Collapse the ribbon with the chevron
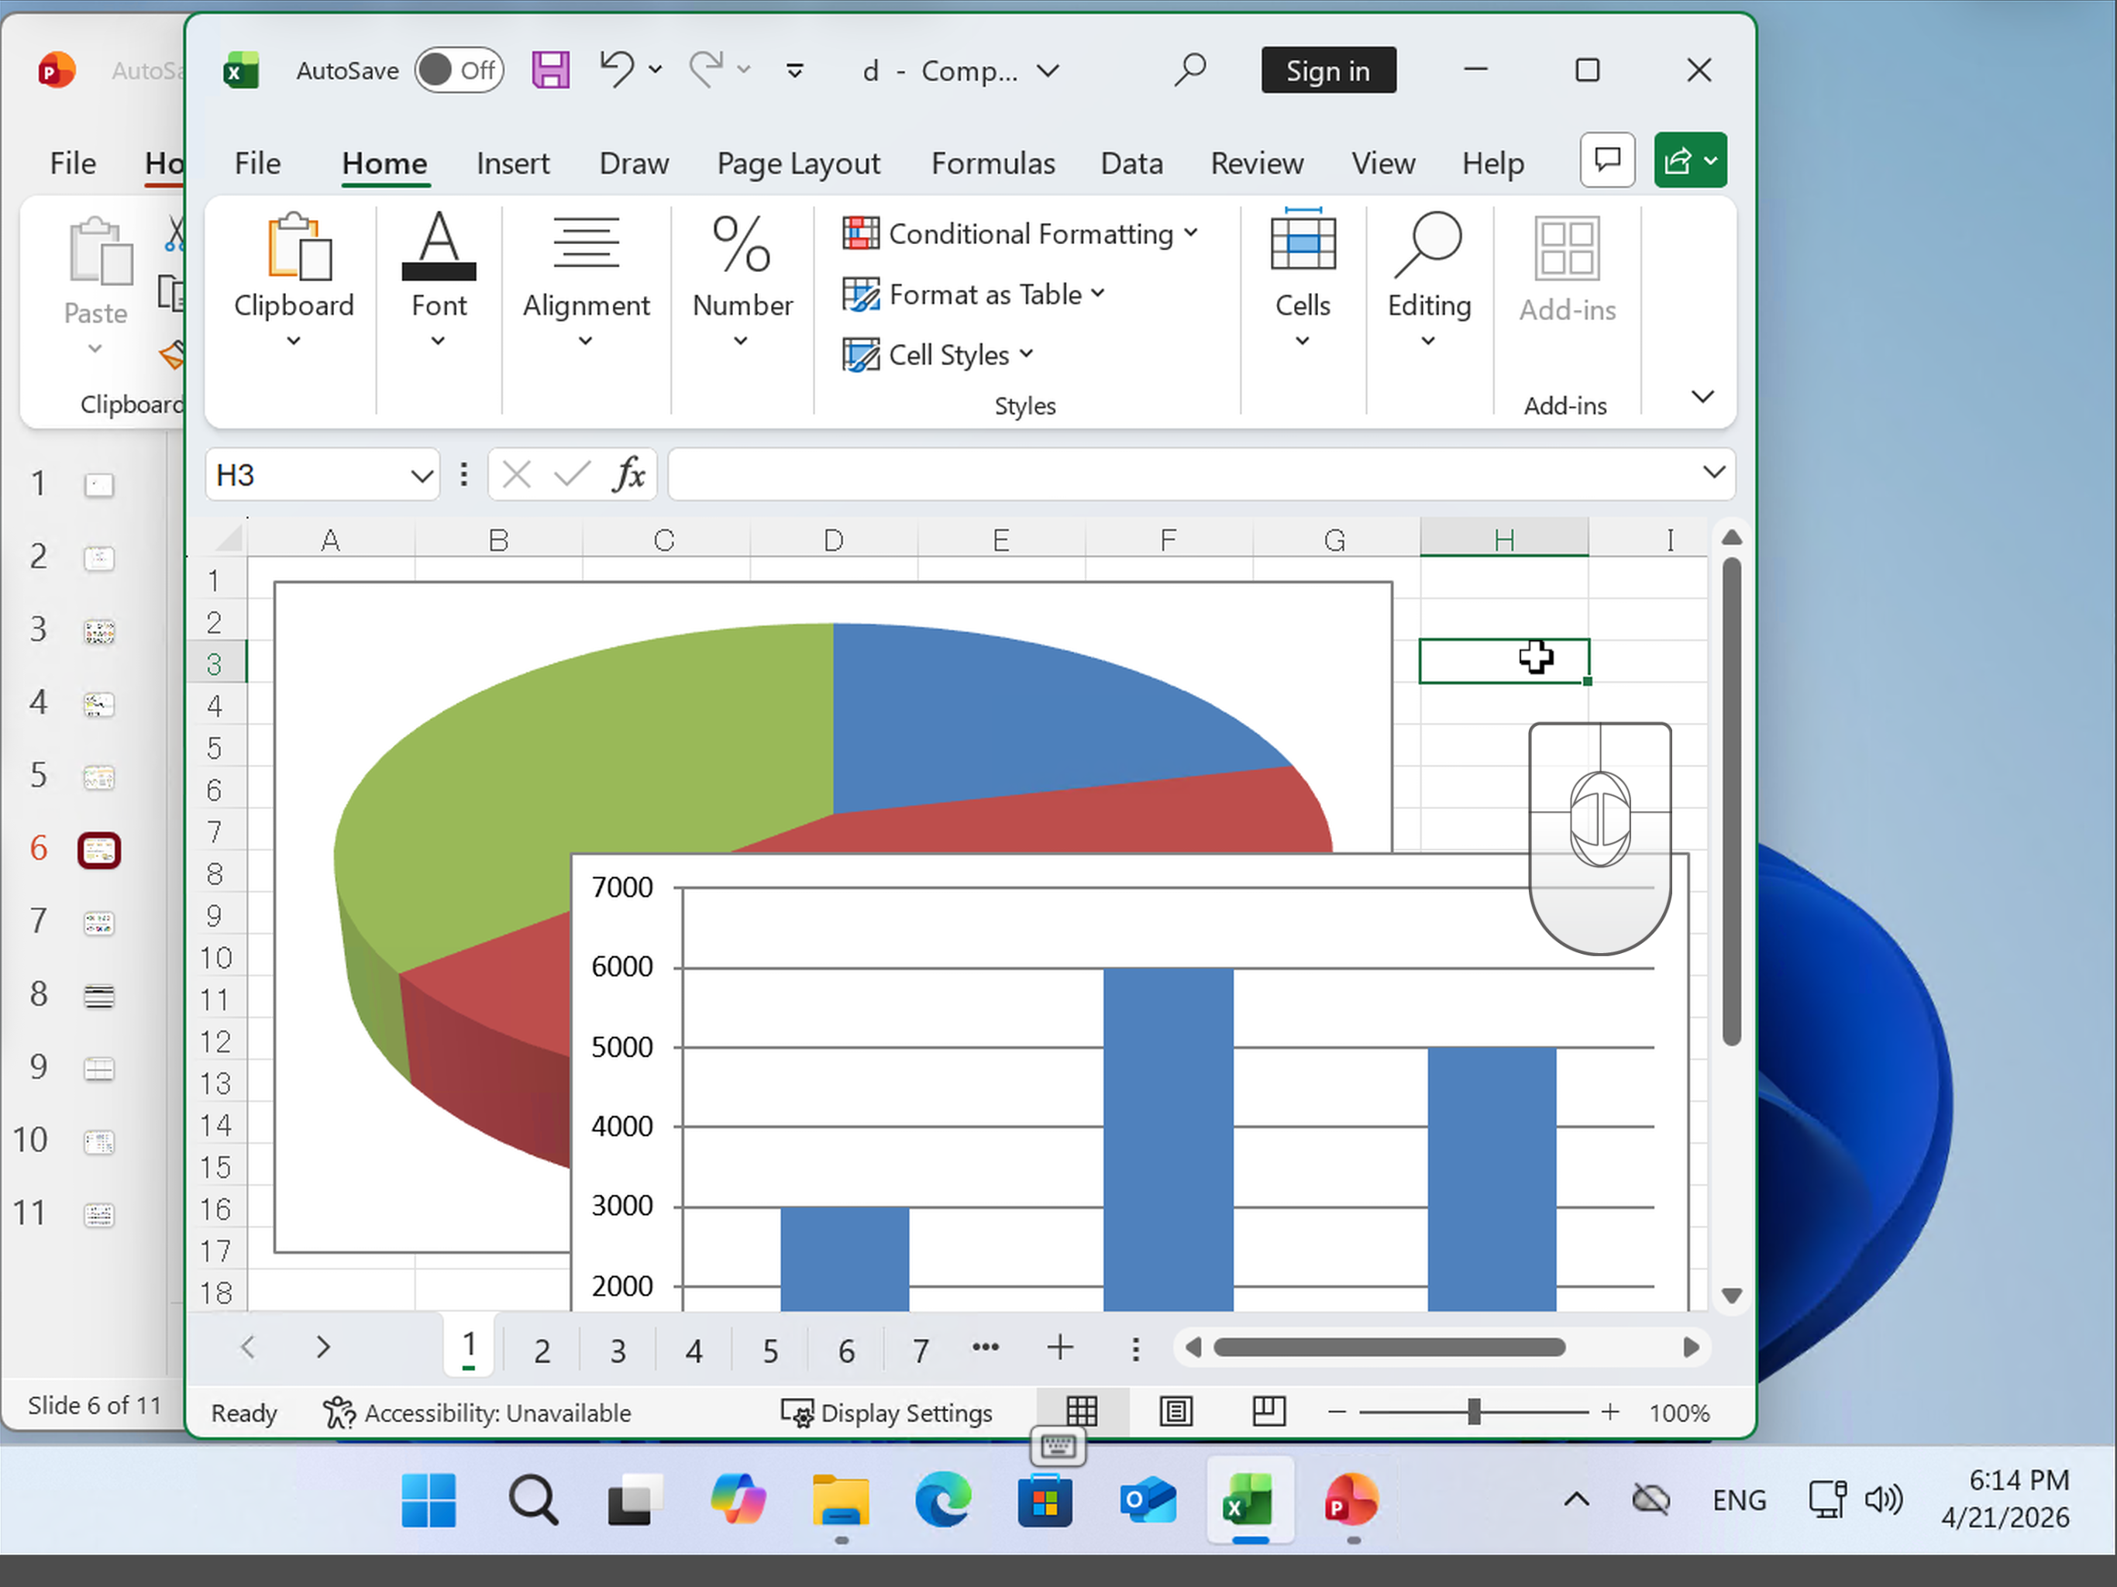2117x1587 pixels. 1702,396
